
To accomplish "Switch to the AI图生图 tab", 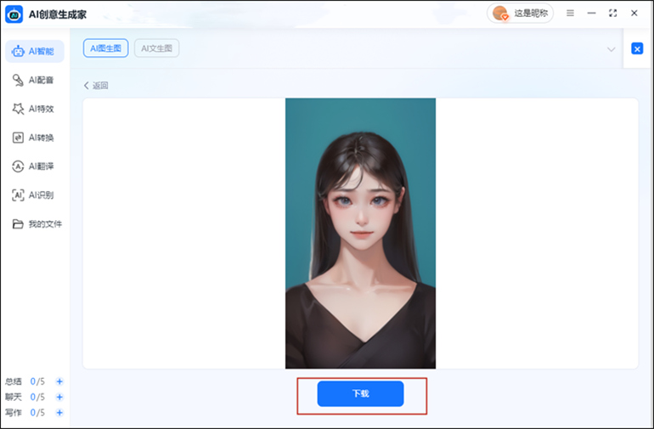I will 106,48.
